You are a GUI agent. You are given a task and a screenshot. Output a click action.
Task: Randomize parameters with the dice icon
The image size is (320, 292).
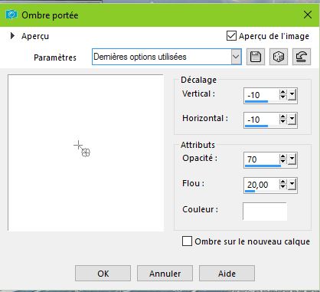(279, 57)
